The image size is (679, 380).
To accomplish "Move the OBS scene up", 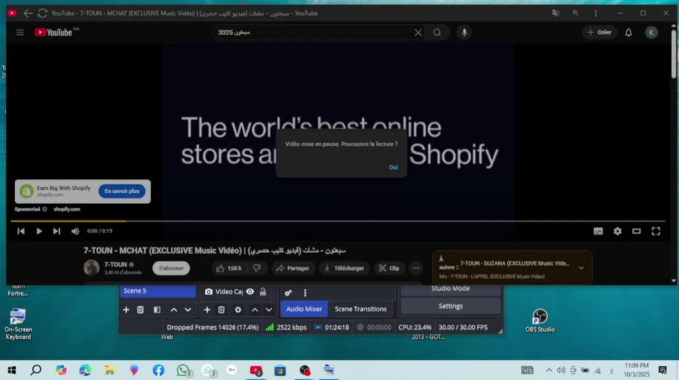I will [x=173, y=310].
